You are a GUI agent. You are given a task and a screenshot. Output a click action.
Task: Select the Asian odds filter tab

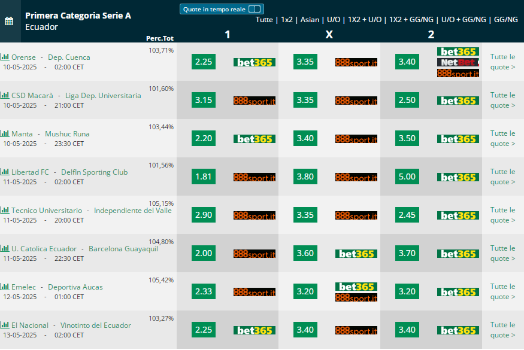310,20
